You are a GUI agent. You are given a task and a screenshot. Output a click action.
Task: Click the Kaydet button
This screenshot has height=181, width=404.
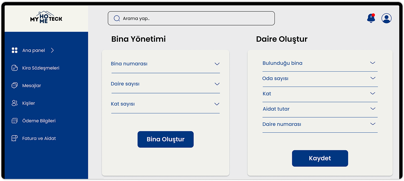pyautogui.click(x=320, y=158)
